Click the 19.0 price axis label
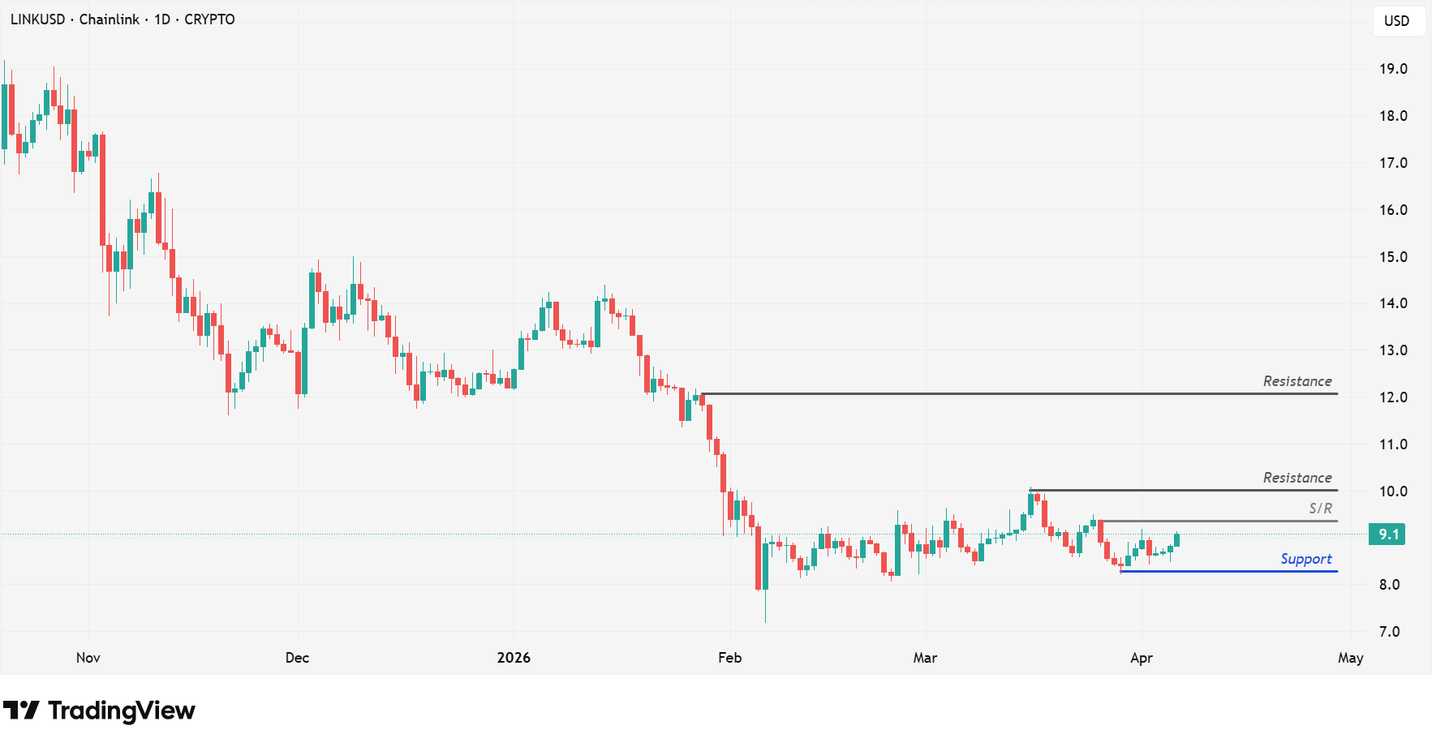 tap(1393, 69)
